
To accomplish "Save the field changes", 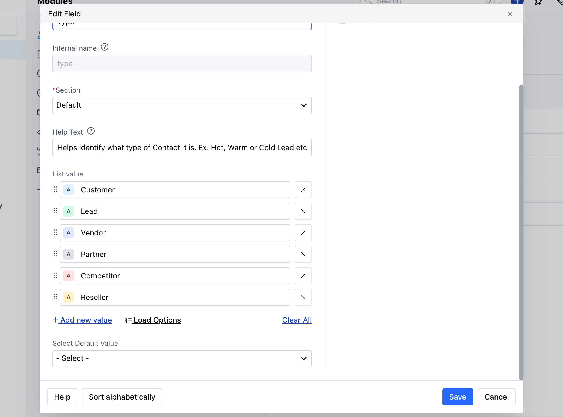I will pos(457,397).
